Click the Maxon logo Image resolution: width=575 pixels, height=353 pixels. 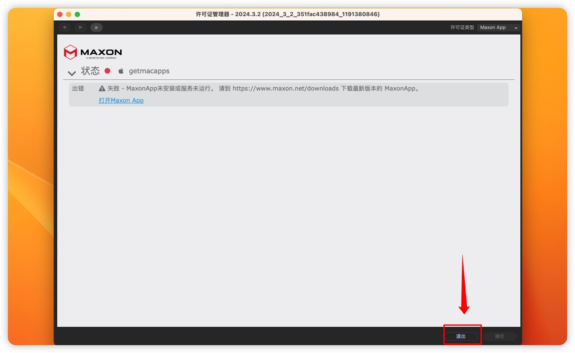pos(93,52)
